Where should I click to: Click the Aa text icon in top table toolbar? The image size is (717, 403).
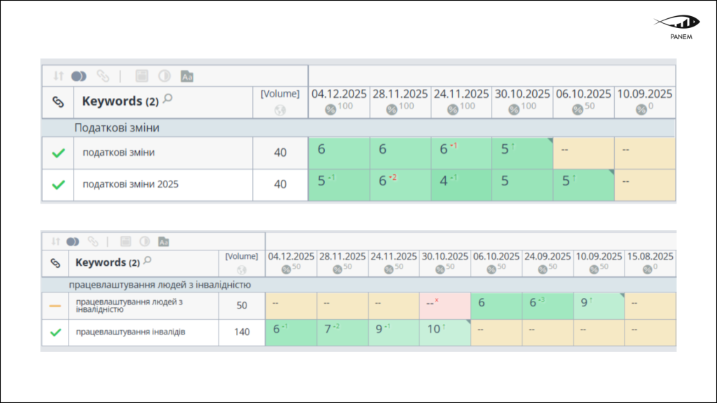pos(186,76)
